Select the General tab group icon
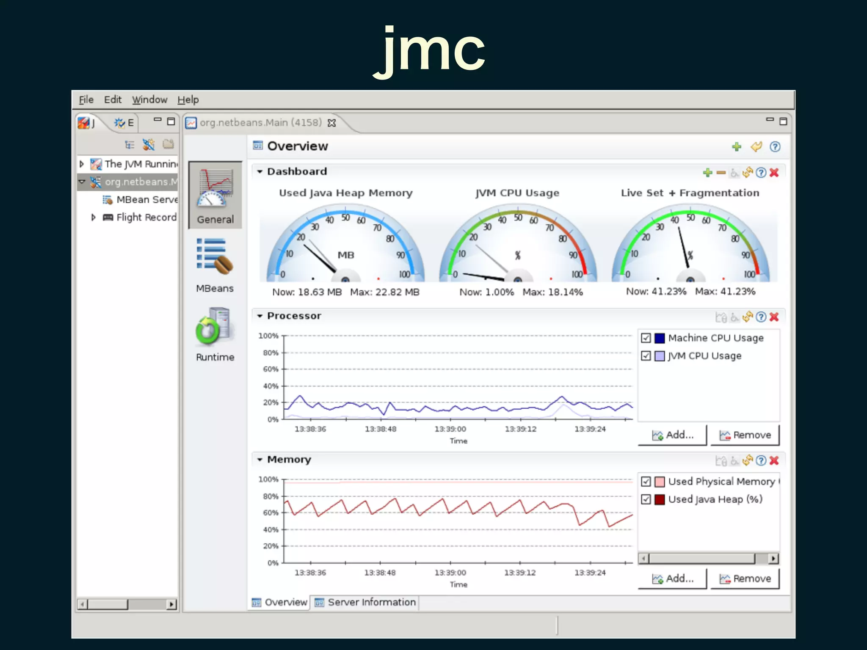The image size is (867, 650). [215, 195]
